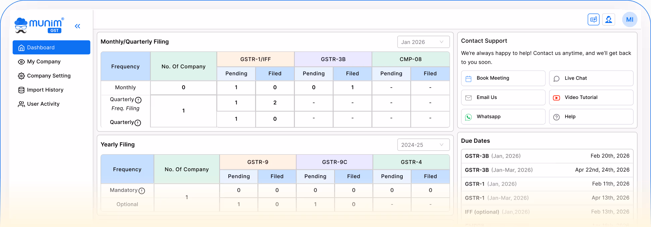Viewport: 651px width, 227px height.
Task: Click the Book Meeting button
Action: (x=503, y=78)
